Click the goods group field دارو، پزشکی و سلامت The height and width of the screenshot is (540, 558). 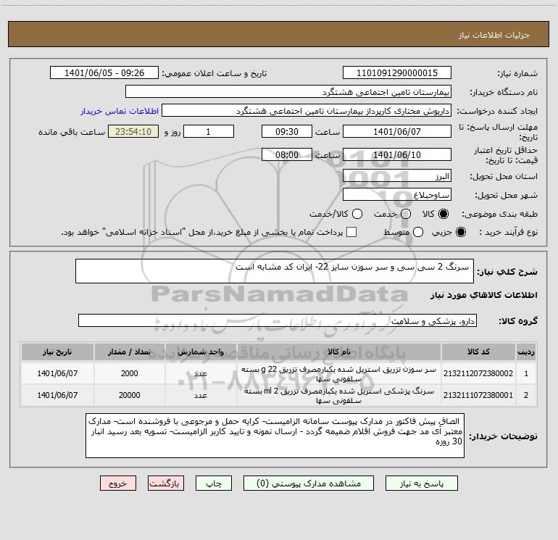(278, 320)
